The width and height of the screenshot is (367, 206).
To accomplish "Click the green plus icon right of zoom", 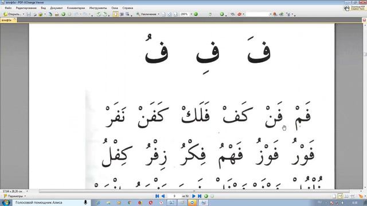I will (x=222, y=14).
